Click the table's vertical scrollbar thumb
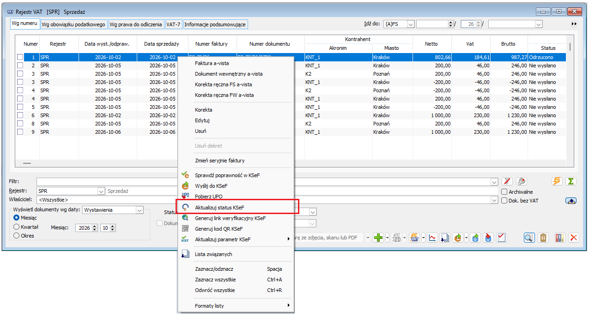This screenshot has width=589, height=316. (x=570, y=46)
